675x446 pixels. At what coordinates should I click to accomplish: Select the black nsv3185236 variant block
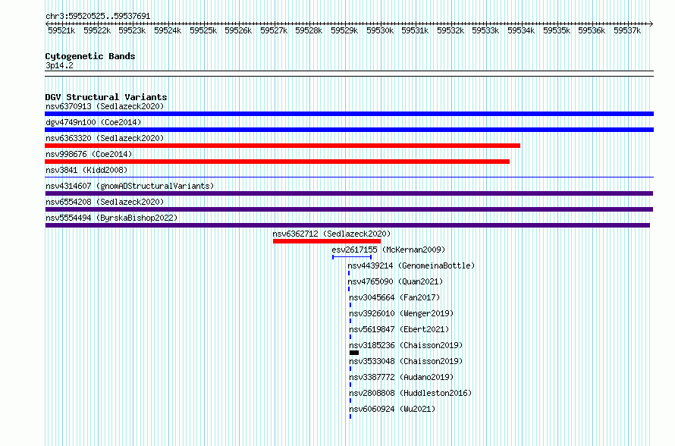pos(354,353)
